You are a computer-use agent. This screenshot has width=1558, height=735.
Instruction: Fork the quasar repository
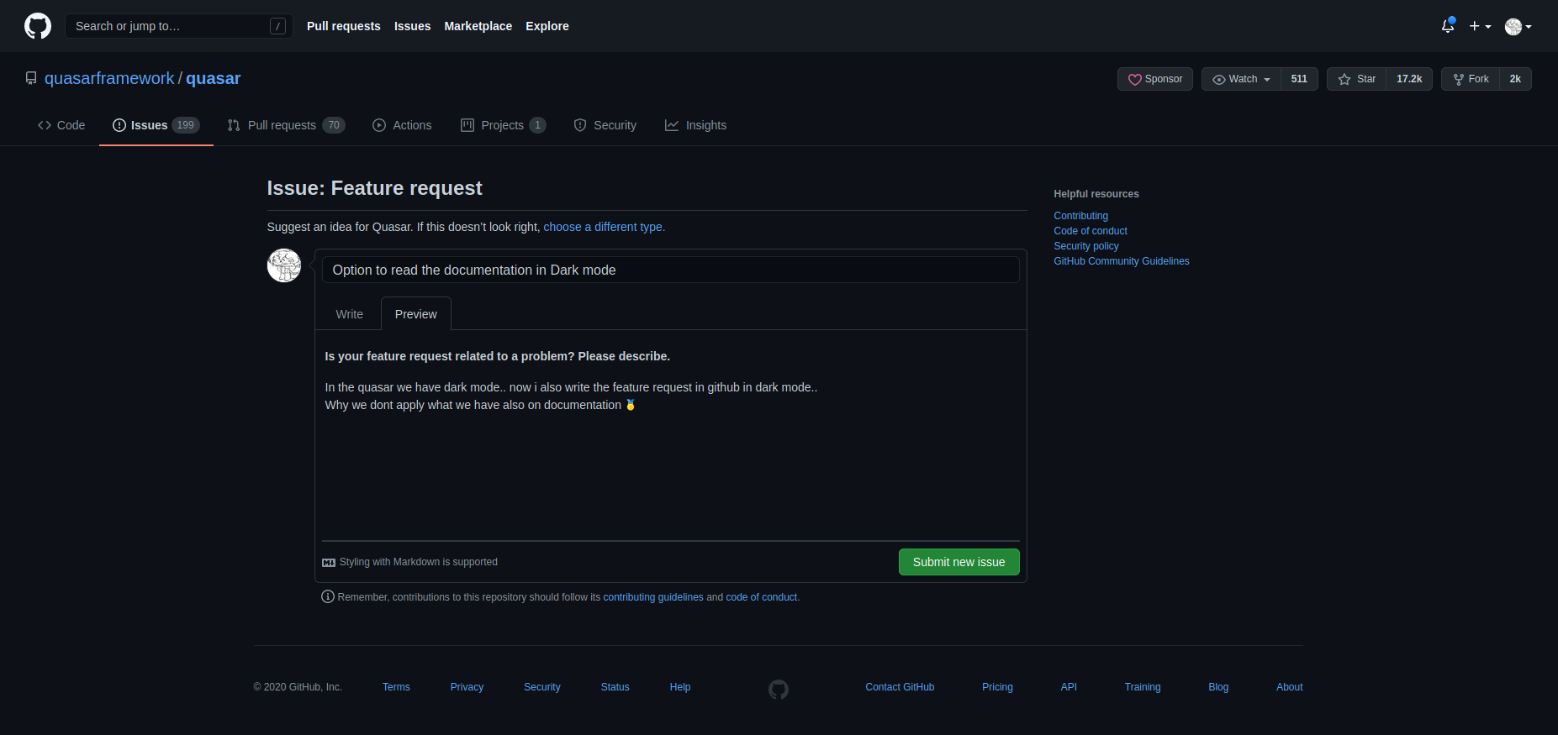point(1471,79)
